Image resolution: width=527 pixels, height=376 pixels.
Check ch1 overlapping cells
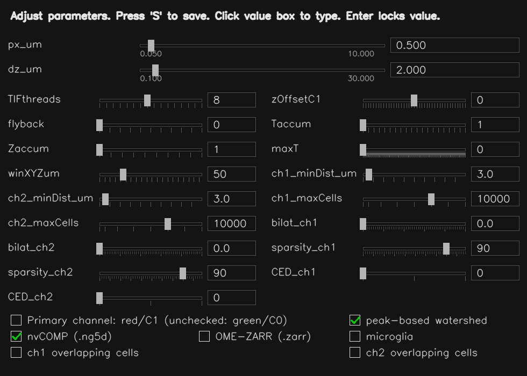coord(16,353)
